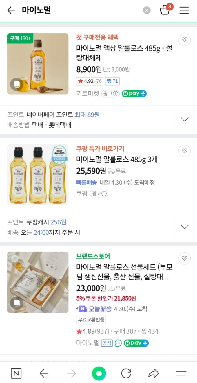197x383 pixels.
Task: Tap the 찜 71 button on first product
Action: pos(112,81)
